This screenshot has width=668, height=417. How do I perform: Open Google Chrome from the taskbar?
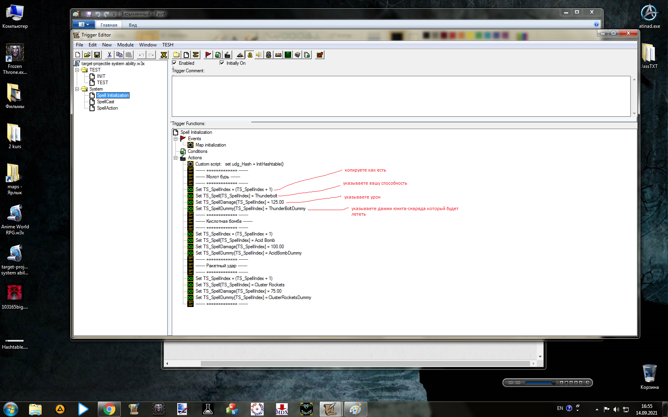point(109,409)
